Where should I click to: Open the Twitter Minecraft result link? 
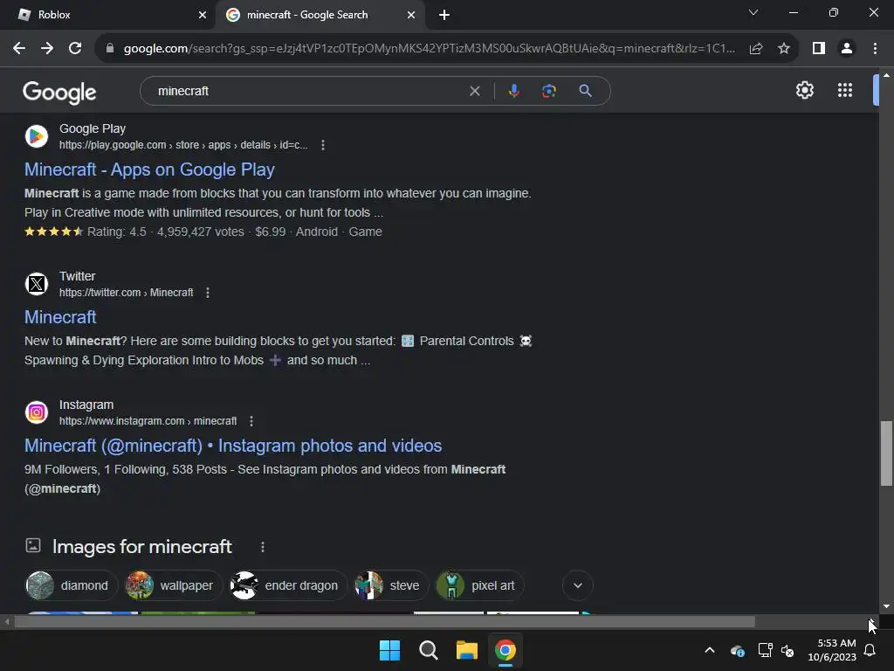(60, 317)
